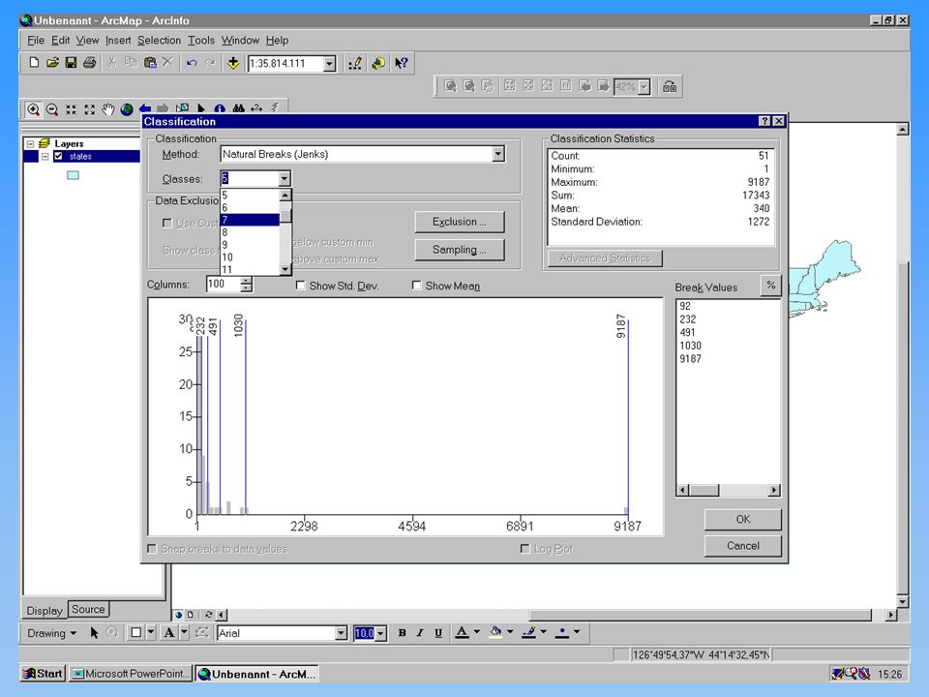Open the Insert menu
This screenshot has width=929, height=697.
tap(118, 41)
